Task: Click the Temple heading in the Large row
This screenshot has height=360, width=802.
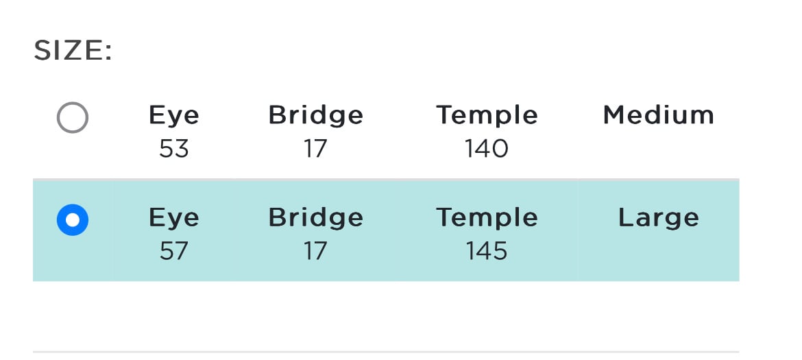Action: point(487,219)
